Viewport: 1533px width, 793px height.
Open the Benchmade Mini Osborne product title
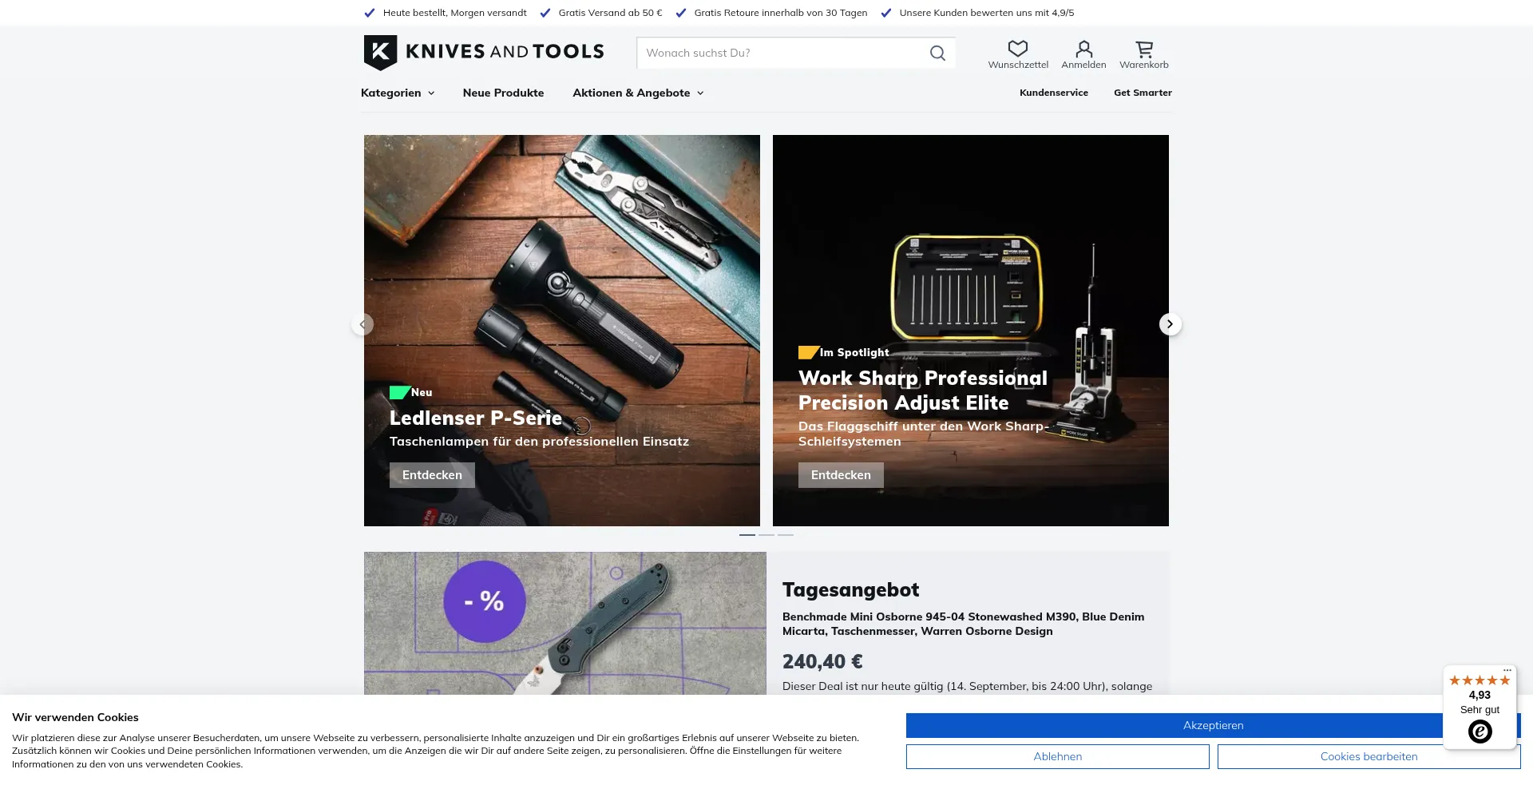(x=963, y=624)
